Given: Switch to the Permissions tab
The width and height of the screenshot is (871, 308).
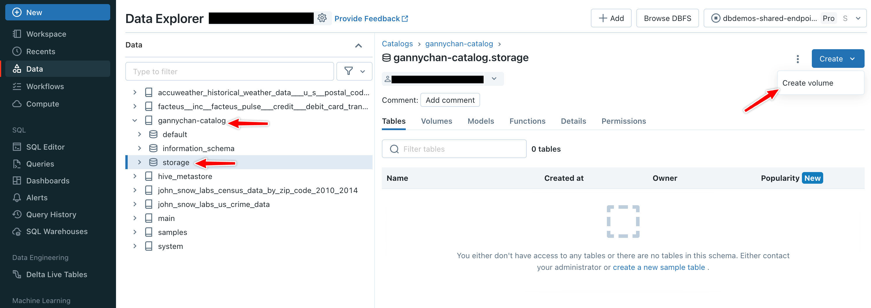Looking at the screenshot, I should click(623, 121).
